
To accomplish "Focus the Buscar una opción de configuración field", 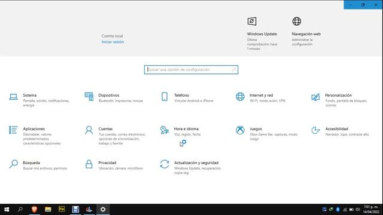I will pyautogui.click(x=191, y=70).
